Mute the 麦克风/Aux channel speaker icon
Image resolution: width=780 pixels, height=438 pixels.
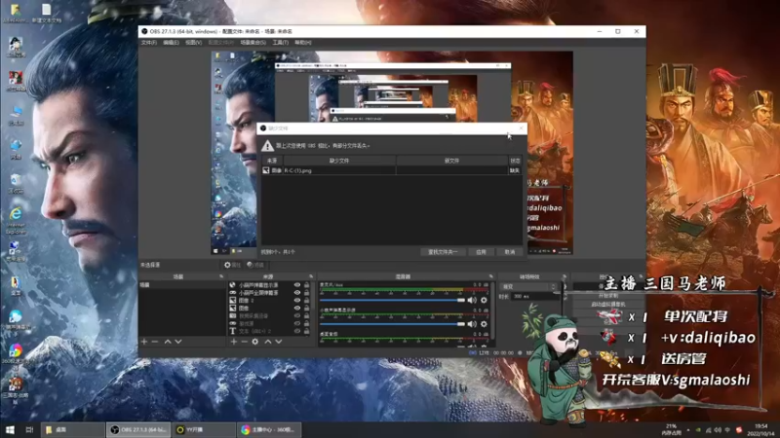tap(472, 300)
